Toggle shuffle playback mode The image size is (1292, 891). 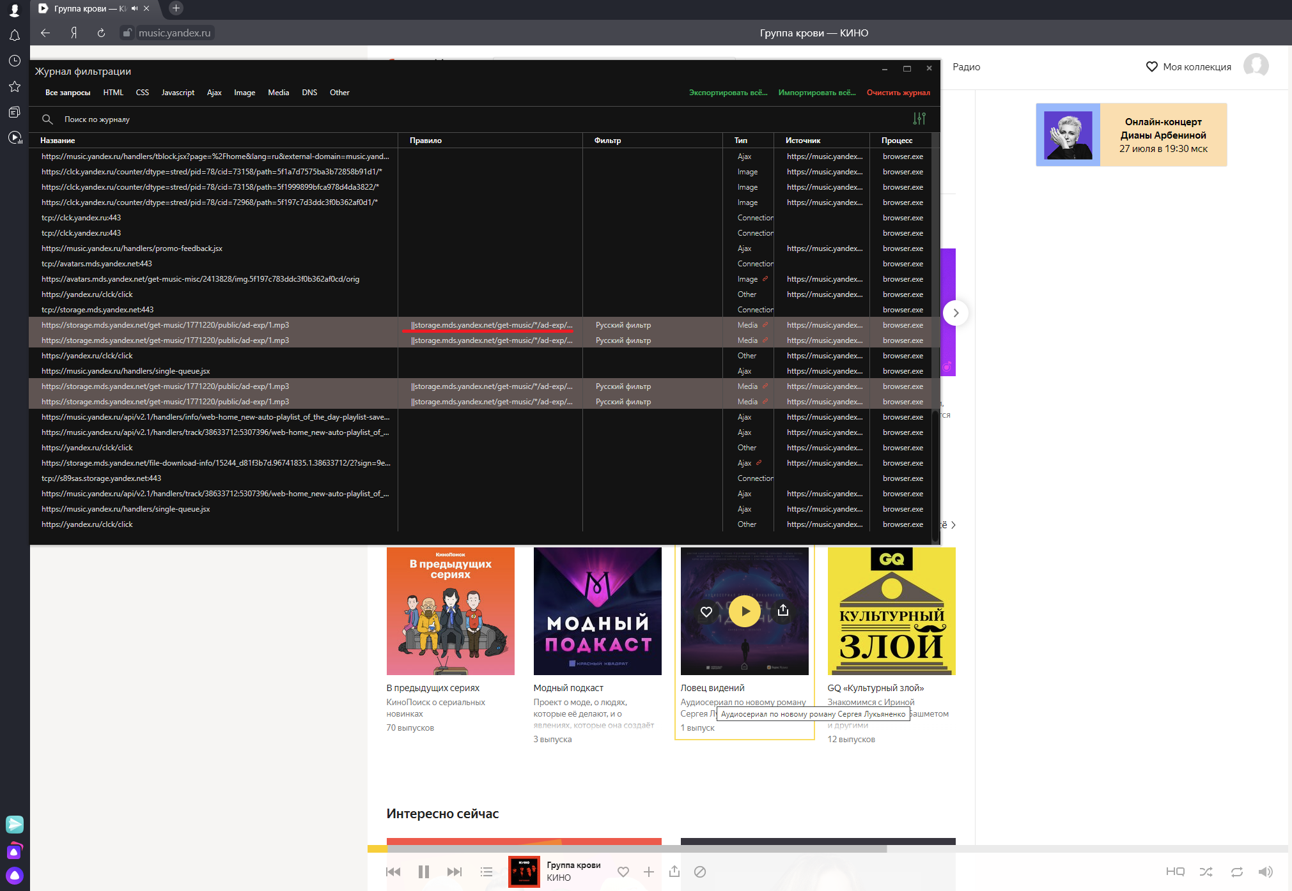[1206, 872]
